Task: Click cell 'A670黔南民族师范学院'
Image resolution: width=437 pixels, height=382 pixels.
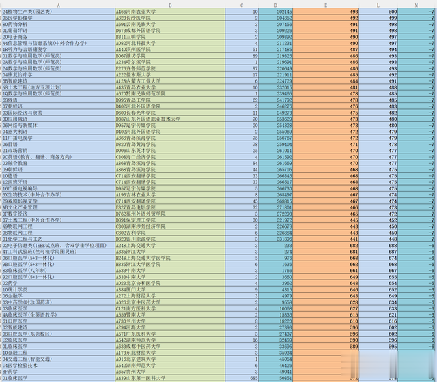Action: point(170,93)
